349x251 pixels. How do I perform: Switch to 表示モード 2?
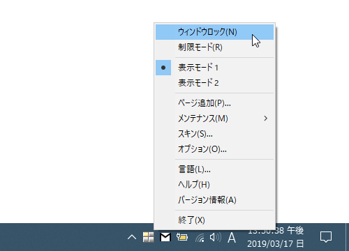click(214, 83)
